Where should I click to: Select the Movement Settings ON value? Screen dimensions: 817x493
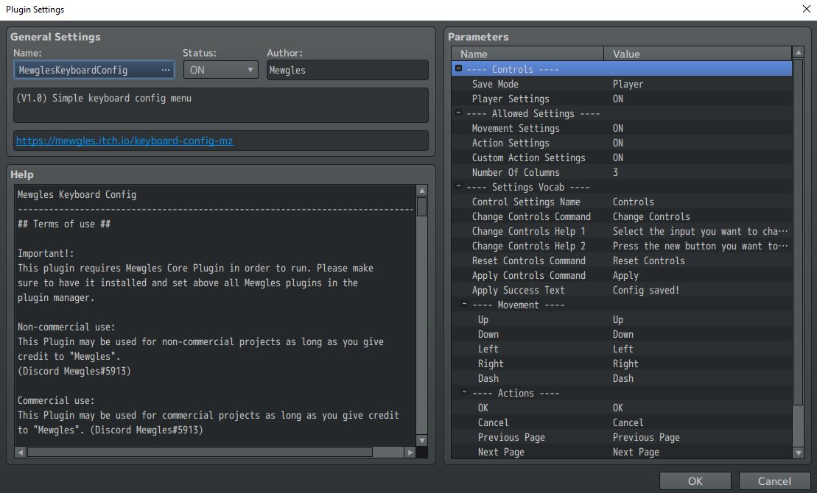[x=618, y=128]
